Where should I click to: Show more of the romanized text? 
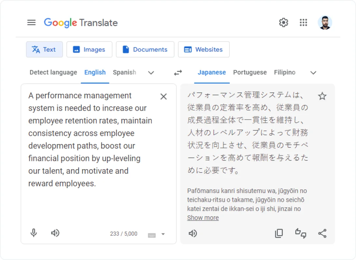[x=203, y=218]
